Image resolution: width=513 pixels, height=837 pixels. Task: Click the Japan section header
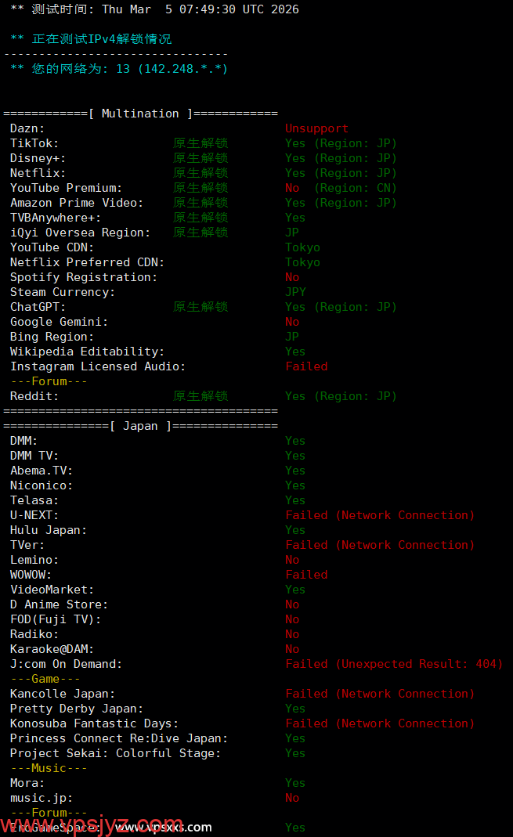(x=140, y=426)
